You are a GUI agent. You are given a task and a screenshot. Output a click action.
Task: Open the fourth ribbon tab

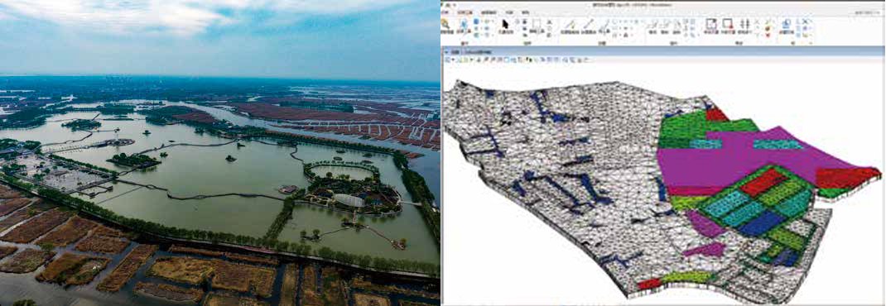(510, 12)
